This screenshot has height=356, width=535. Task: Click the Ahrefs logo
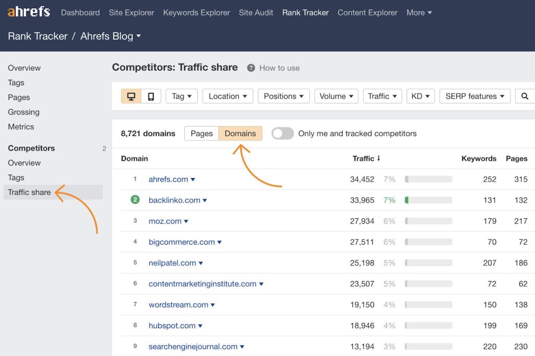pyautogui.click(x=28, y=11)
